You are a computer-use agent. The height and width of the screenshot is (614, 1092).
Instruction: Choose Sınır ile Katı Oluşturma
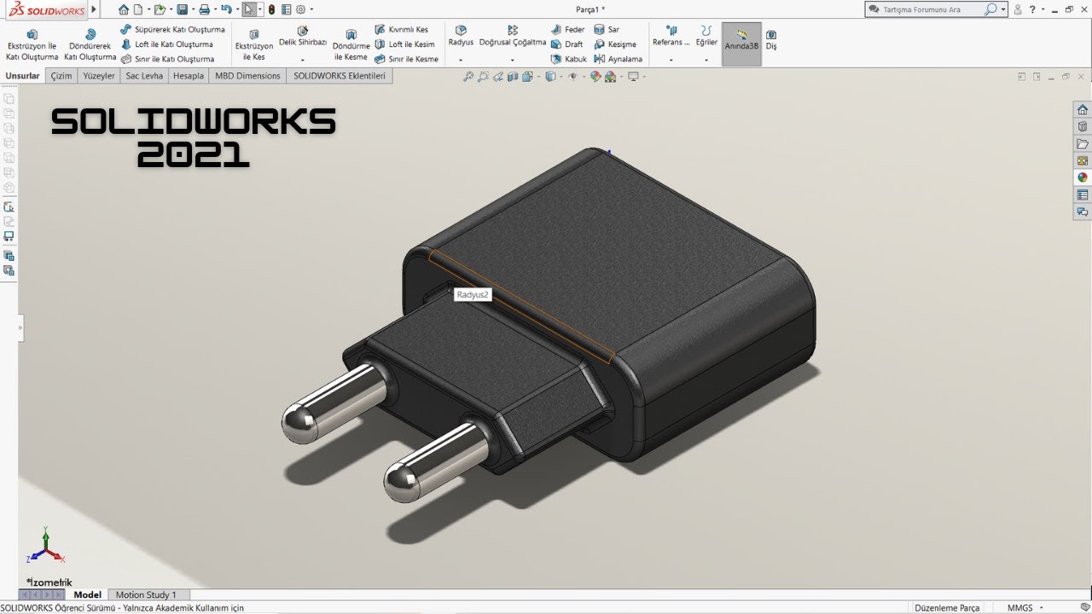point(167,60)
